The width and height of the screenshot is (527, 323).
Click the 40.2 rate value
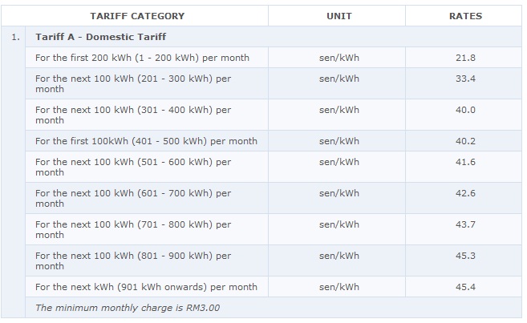click(465, 141)
